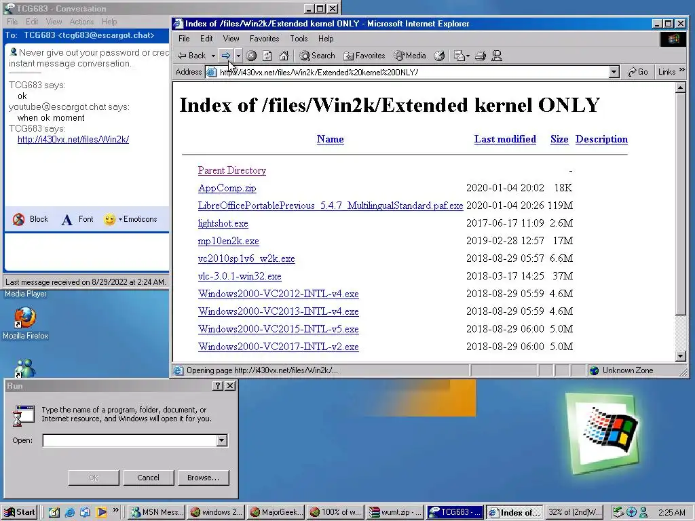This screenshot has height=521, width=695.
Task: Click the Stop loading button in IE toolbar
Action: coord(251,56)
